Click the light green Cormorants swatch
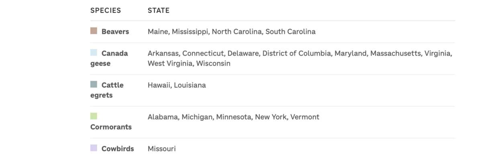 [94, 116]
